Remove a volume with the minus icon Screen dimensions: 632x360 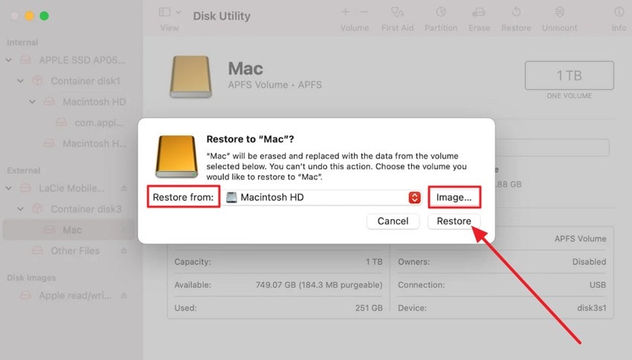[x=364, y=12]
